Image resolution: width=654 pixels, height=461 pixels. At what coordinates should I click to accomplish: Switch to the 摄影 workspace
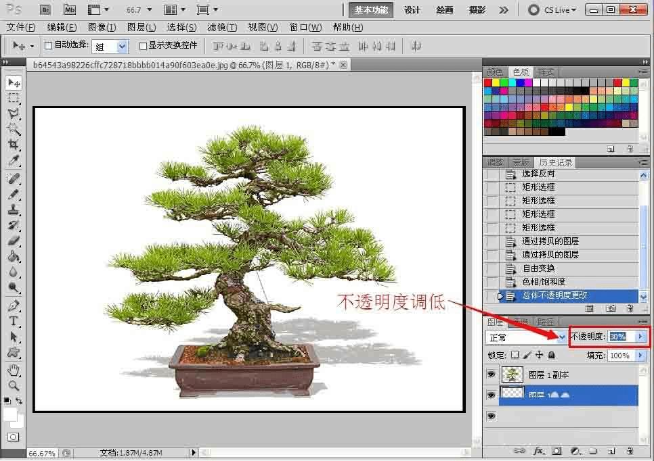click(477, 10)
